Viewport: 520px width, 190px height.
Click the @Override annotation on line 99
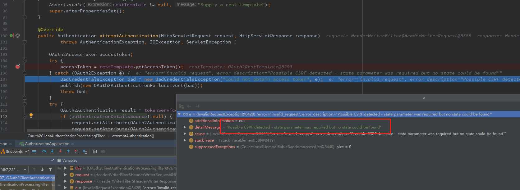tap(50, 29)
